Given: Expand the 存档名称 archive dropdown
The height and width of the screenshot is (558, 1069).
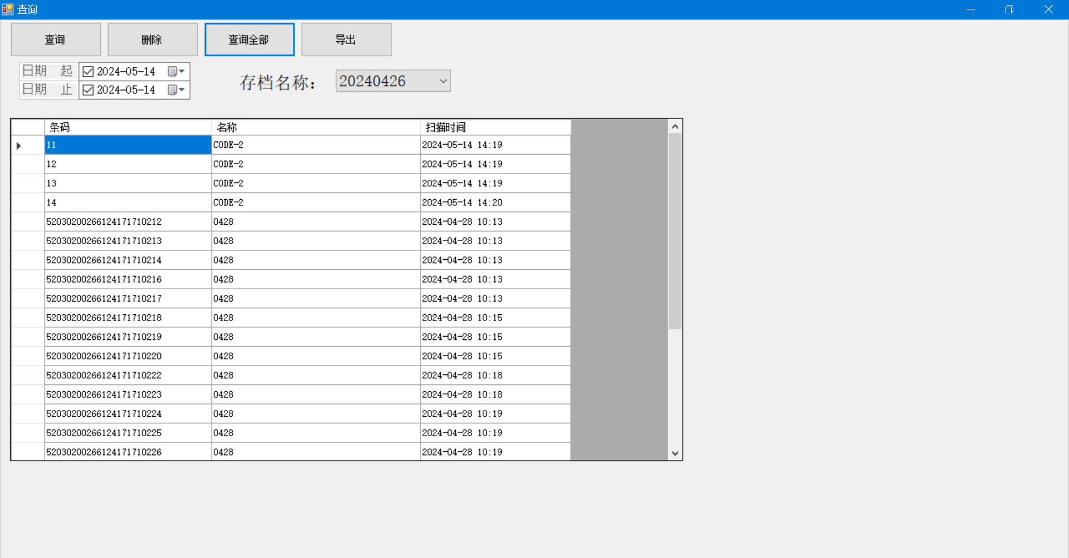Looking at the screenshot, I should tap(443, 81).
